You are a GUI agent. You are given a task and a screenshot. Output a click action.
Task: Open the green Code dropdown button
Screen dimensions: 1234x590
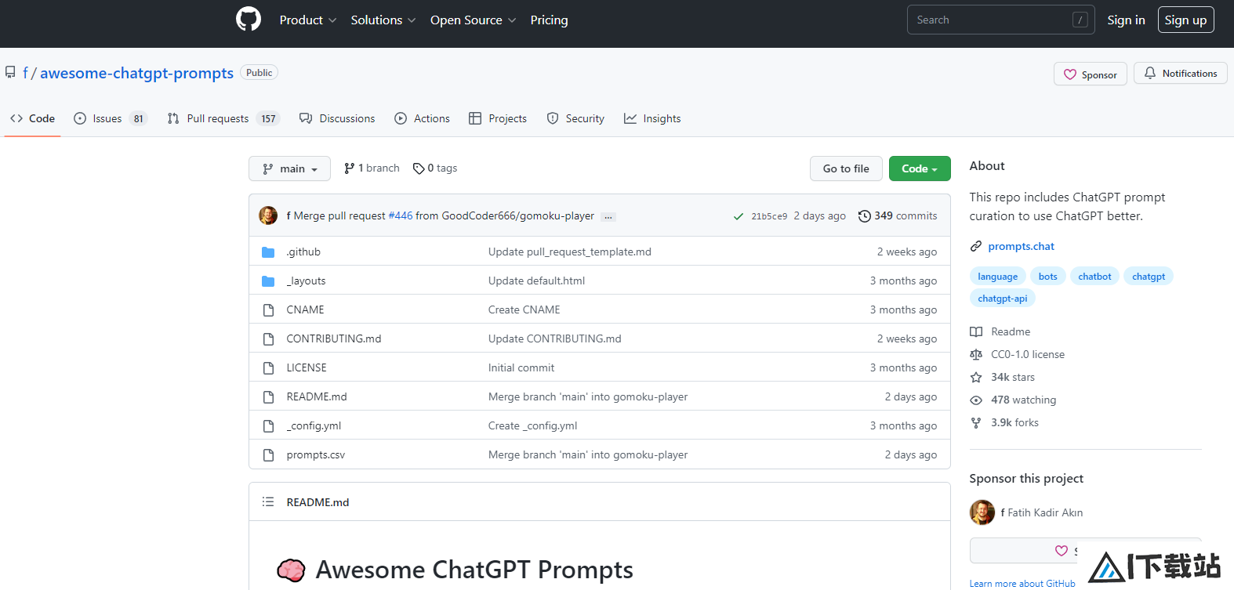coord(920,168)
